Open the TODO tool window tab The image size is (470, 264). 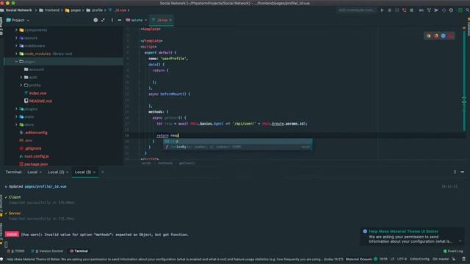16,251
